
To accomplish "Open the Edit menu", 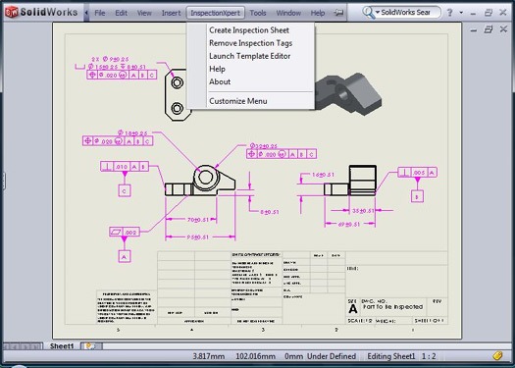I will tap(121, 13).
